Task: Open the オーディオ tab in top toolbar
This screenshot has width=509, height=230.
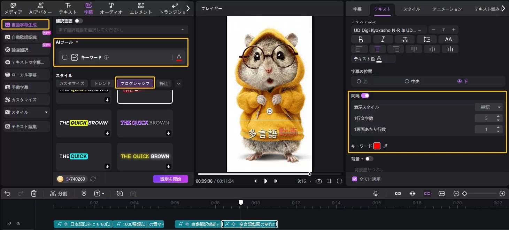Action: 111,9
